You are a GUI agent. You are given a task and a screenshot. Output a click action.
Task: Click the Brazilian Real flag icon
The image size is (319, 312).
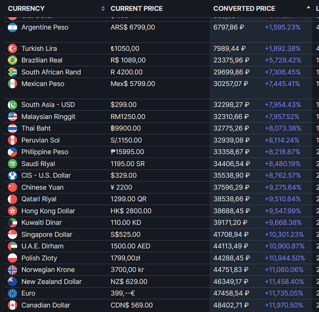[x=13, y=60]
